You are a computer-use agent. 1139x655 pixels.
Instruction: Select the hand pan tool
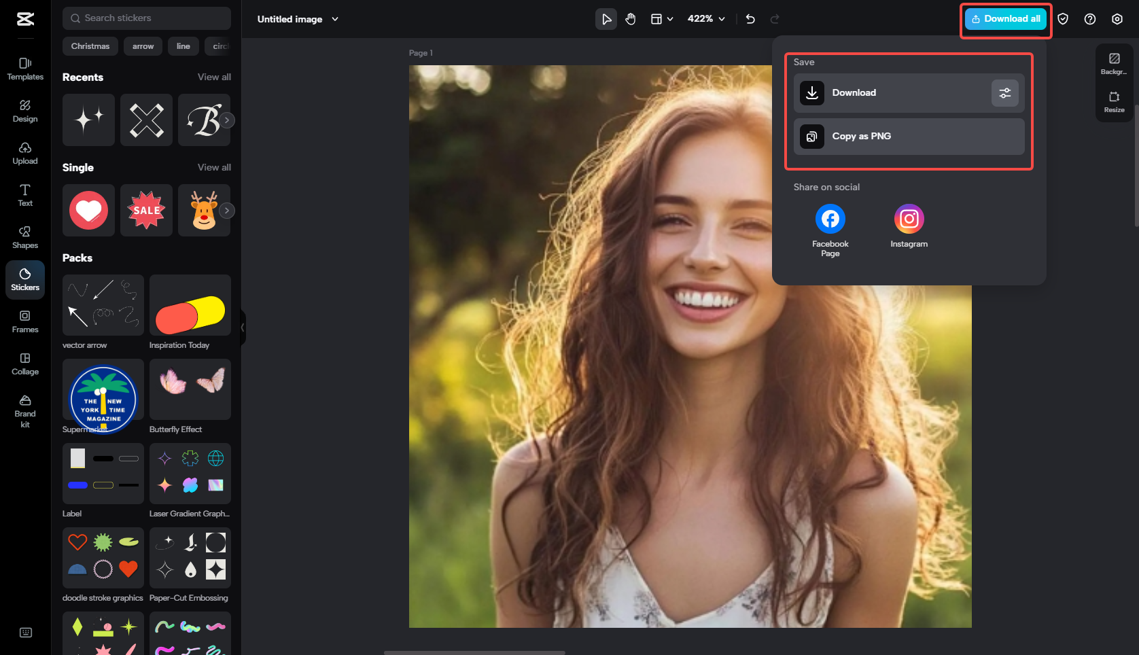point(631,19)
